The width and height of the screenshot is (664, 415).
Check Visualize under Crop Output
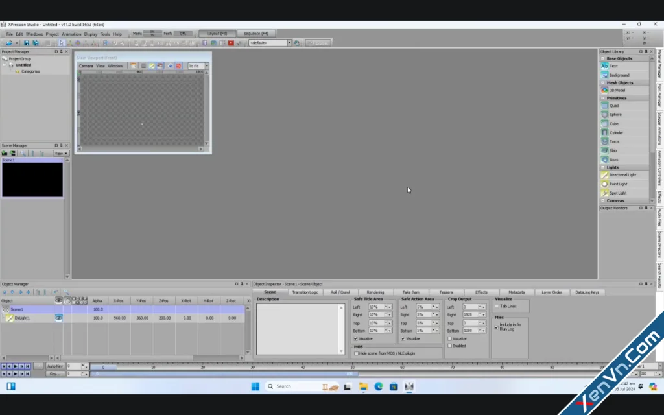(450, 338)
